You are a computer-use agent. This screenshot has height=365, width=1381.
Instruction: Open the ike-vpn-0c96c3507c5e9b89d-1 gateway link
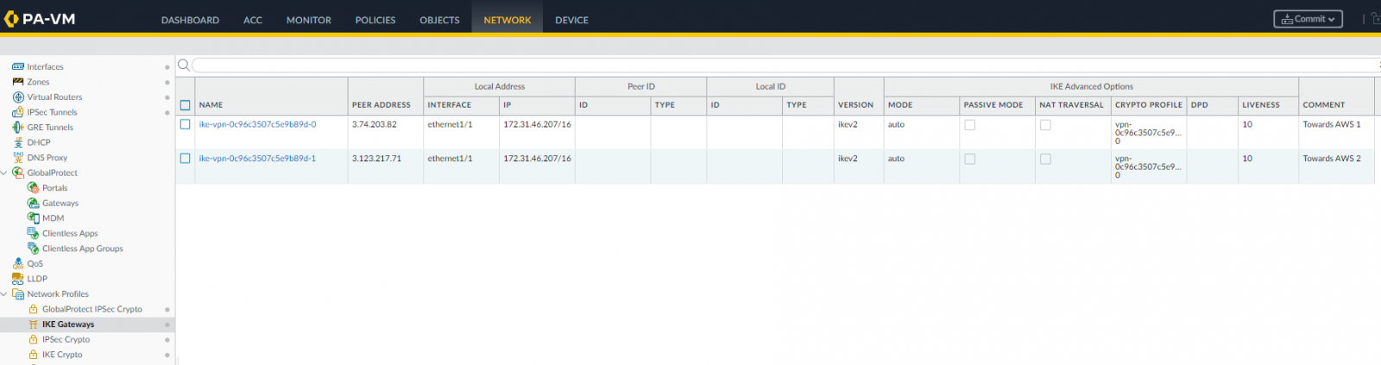pos(257,159)
